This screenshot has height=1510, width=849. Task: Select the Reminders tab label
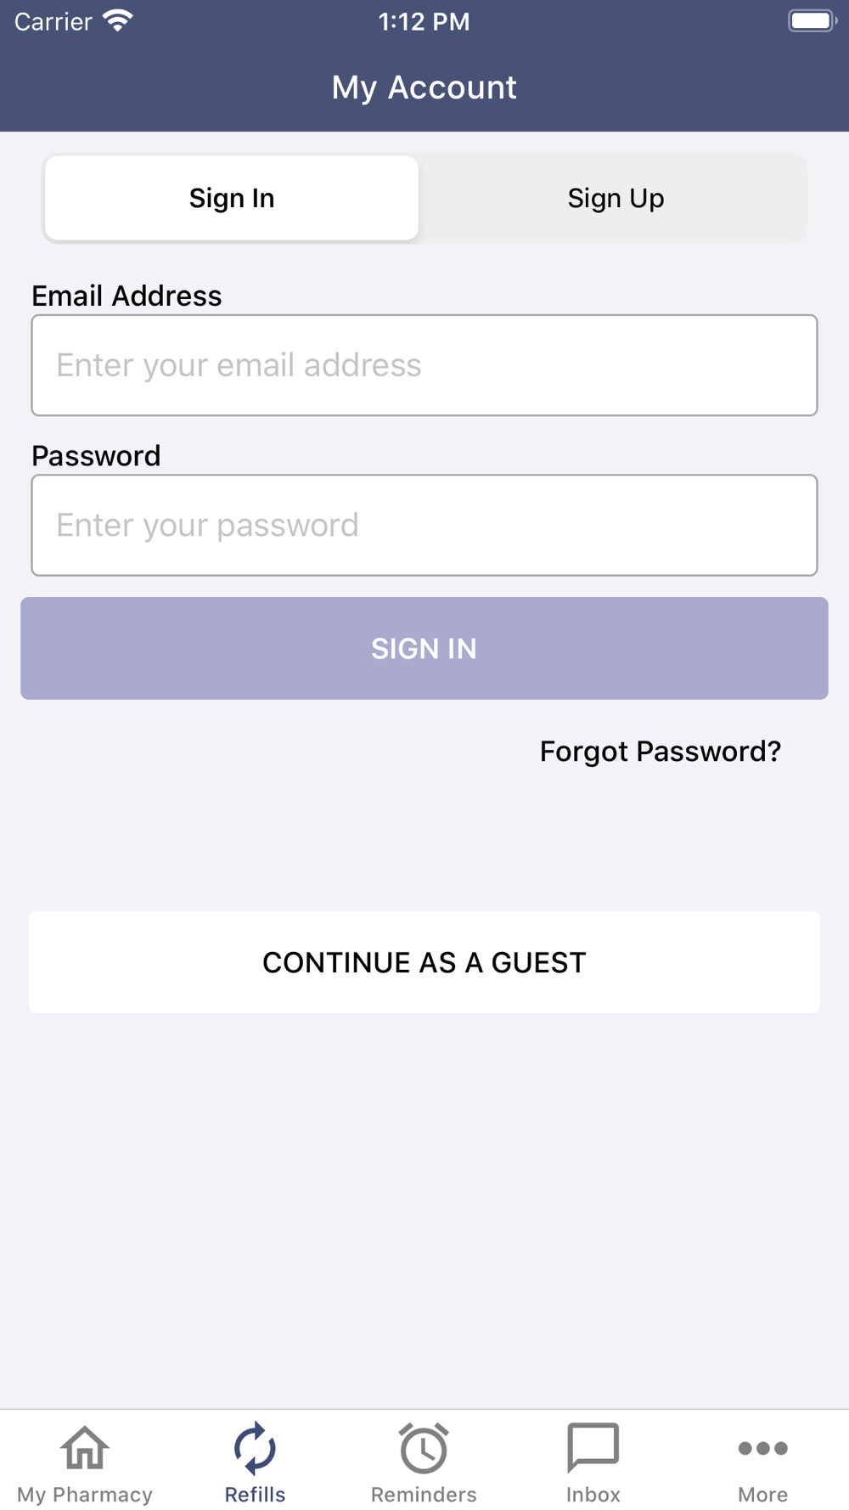[x=424, y=1494]
